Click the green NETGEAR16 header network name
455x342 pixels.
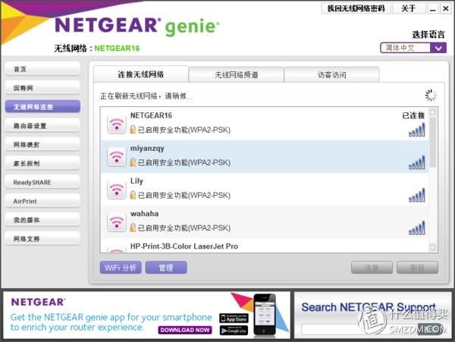(x=117, y=48)
